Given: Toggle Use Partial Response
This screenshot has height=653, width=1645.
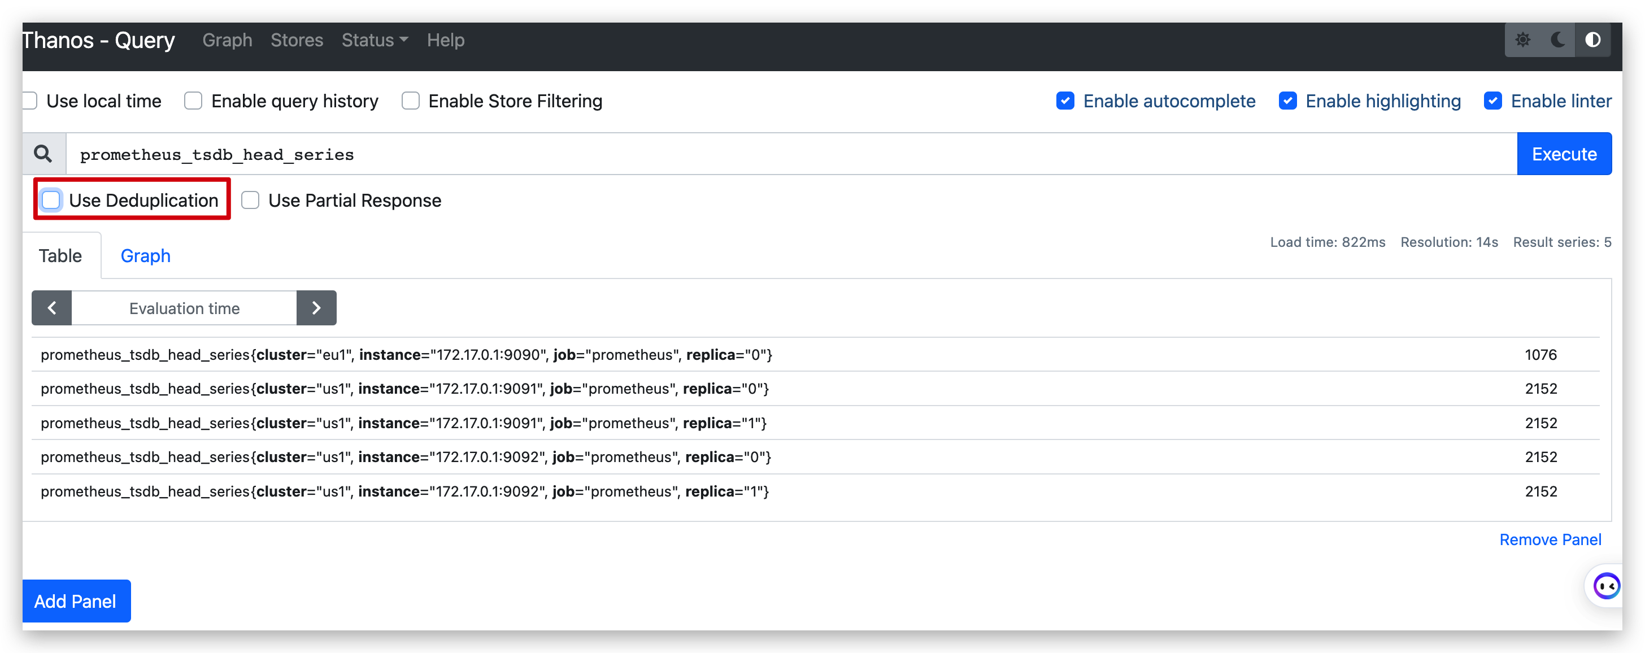Looking at the screenshot, I should point(250,201).
